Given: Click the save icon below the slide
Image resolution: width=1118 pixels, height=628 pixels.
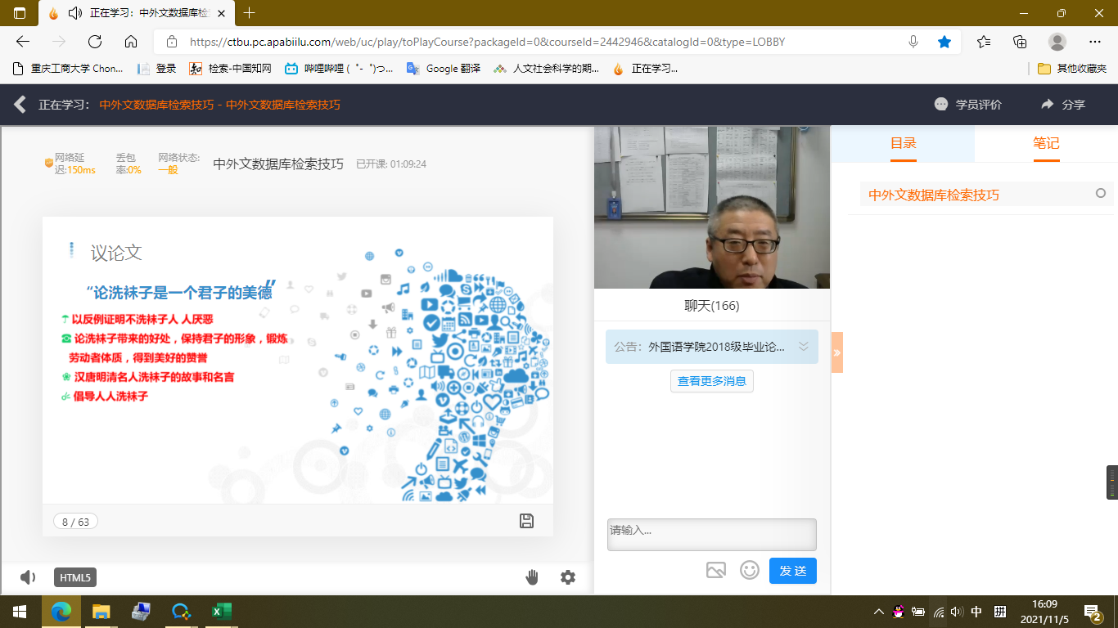Looking at the screenshot, I should point(526,521).
